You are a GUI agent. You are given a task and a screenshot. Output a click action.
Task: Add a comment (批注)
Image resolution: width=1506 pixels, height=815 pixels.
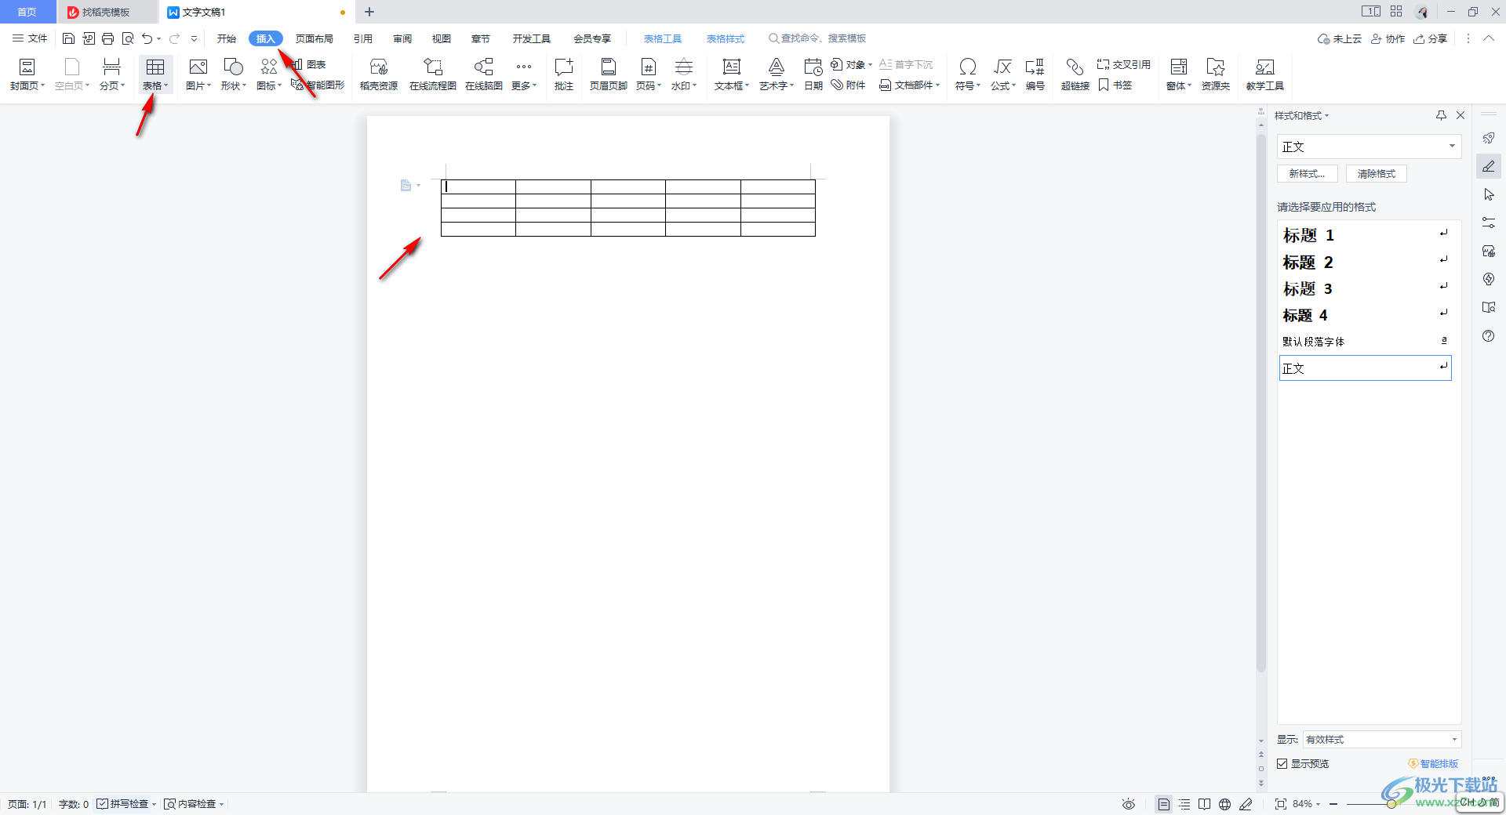click(564, 74)
